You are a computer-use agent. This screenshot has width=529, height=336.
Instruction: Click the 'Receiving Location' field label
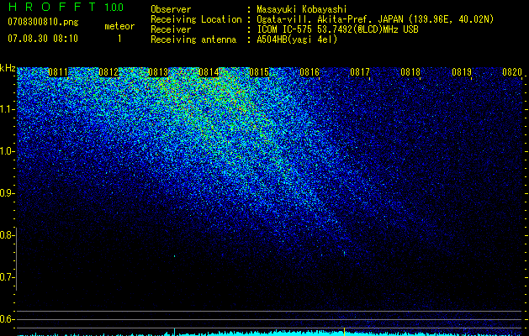196,19
